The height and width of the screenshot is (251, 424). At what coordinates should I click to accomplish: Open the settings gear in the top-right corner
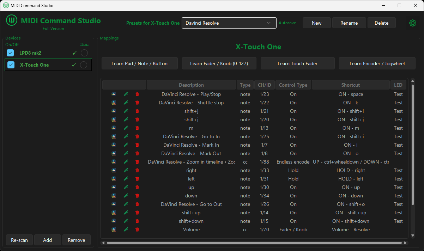click(413, 23)
